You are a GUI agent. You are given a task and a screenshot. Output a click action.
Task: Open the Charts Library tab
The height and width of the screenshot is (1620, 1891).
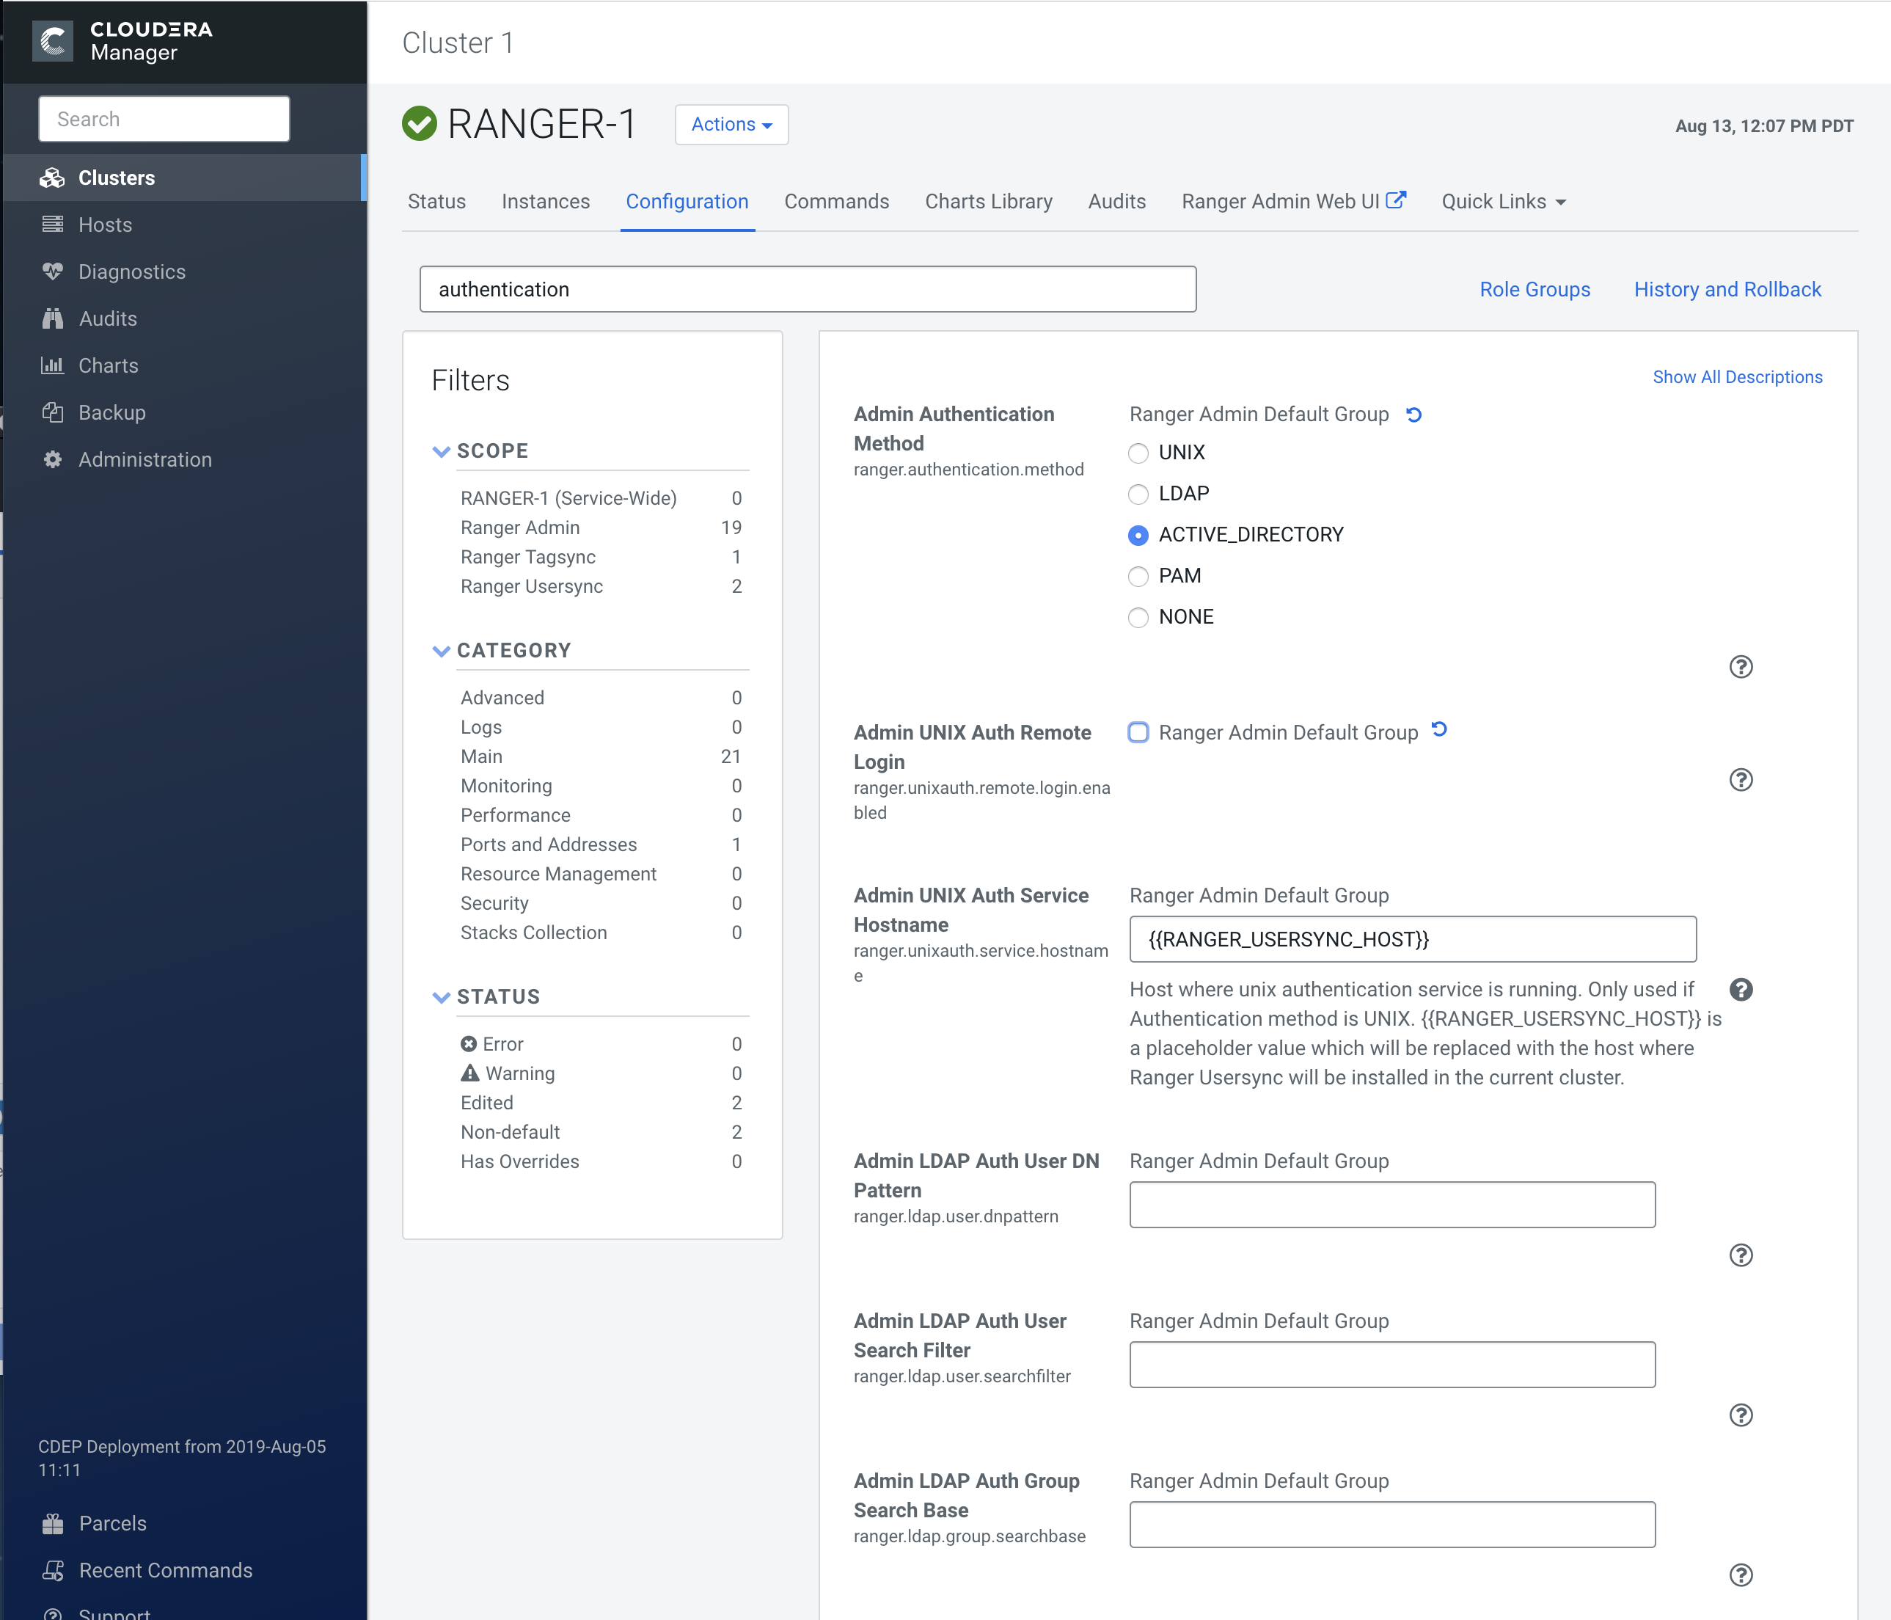tap(987, 202)
